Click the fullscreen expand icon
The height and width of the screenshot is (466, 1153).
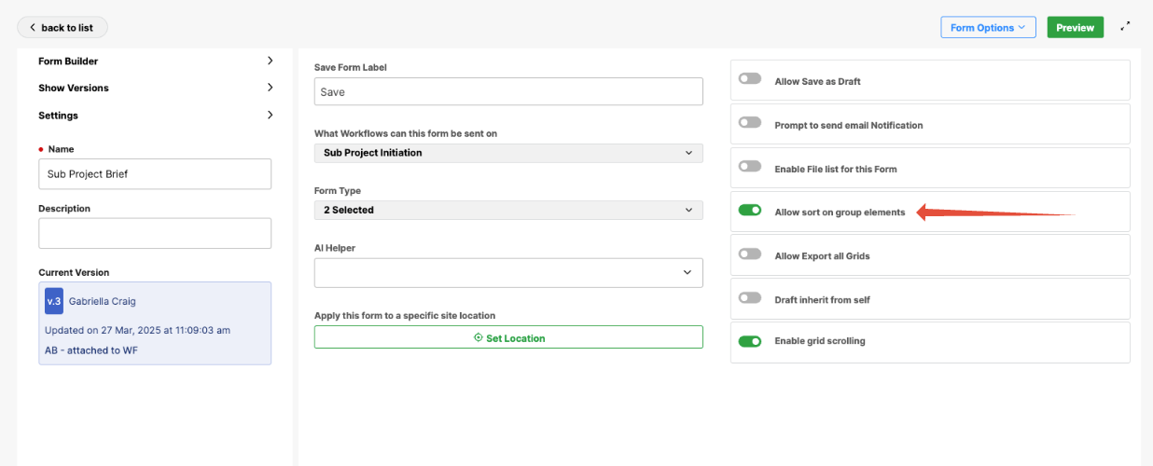[x=1126, y=27]
